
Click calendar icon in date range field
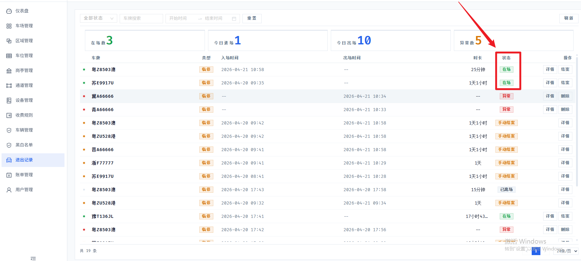click(x=234, y=19)
